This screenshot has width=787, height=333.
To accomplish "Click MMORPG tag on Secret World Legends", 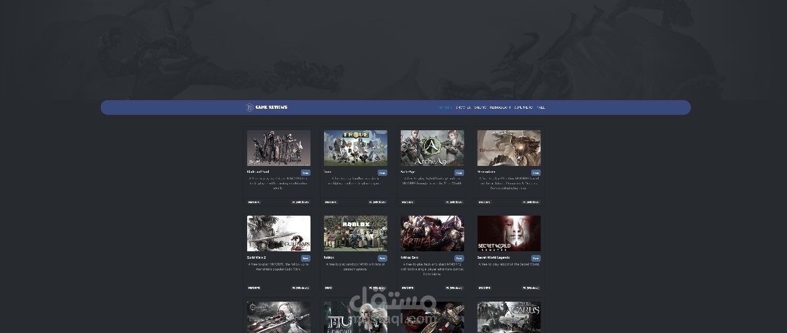I will 484,288.
